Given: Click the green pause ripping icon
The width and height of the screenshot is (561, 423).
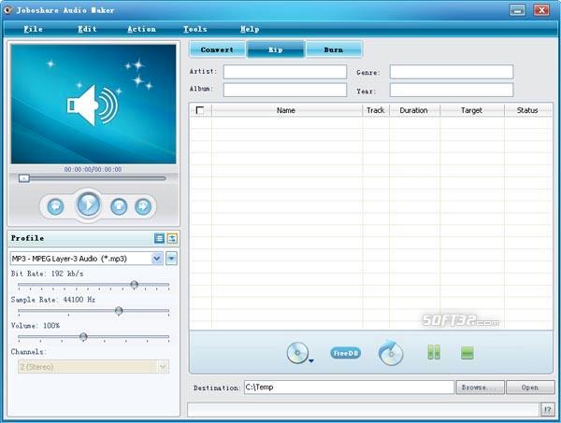Looking at the screenshot, I should pos(434,353).
